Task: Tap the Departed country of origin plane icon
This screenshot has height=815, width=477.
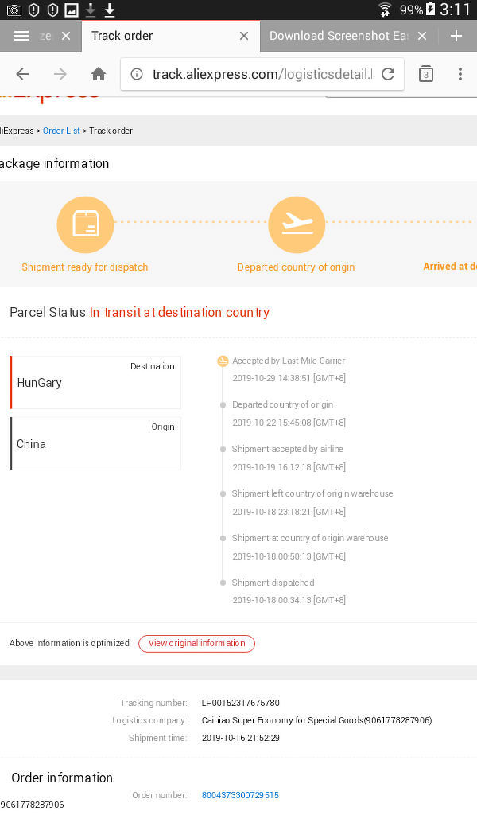Action: [x=297, y=224]
